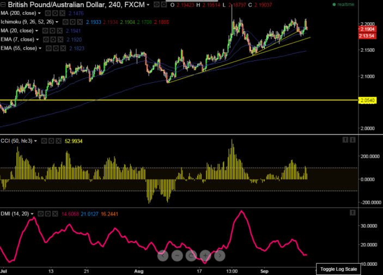Toggle EMA (7, close) visibility eye

46,40
